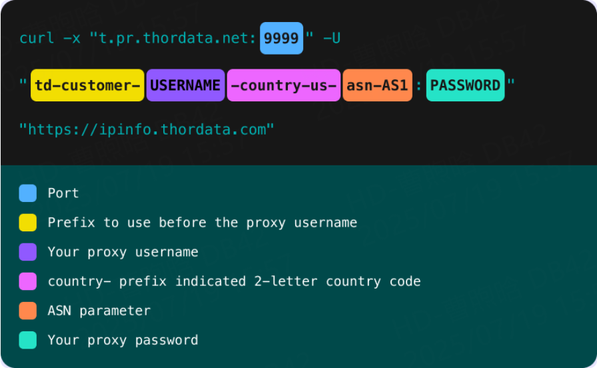Click the "Port" legend label
Screen dimensions: 597x368
pos(63,193)
